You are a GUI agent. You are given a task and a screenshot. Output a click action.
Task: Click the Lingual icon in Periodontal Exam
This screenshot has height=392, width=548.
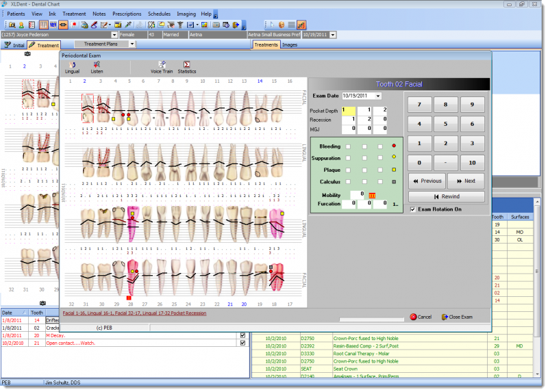coord(72,64)
